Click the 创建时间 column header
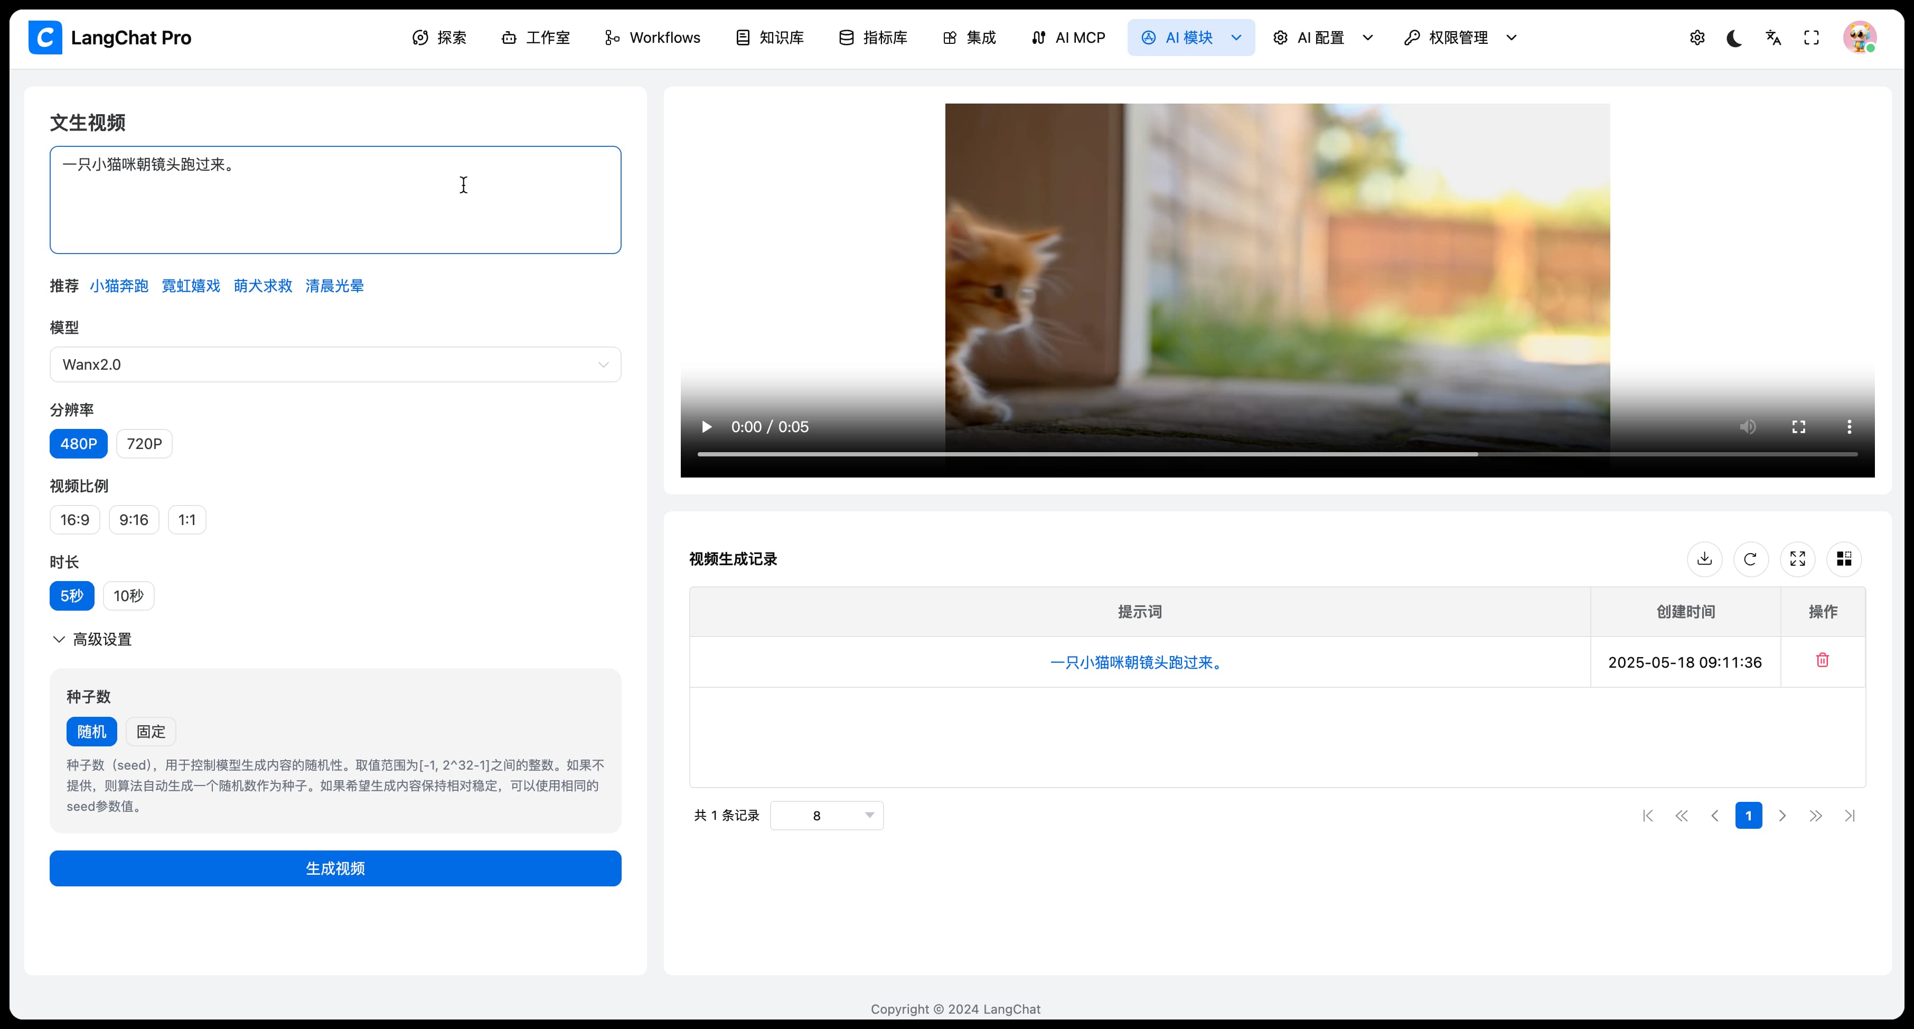The width and height of the screenshot is (1914, 1029). pyautogui.click(x=1685, y=612)
